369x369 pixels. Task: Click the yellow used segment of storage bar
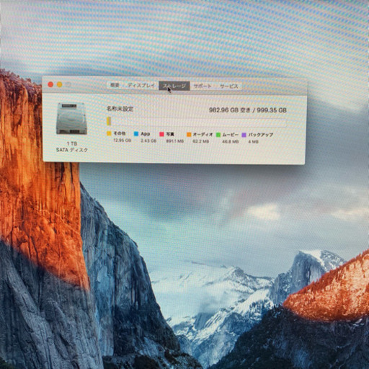pyautogui.click(x=109, y=121)
